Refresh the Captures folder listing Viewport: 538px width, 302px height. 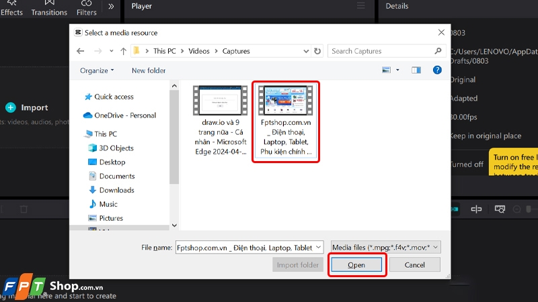pos(317,51)
